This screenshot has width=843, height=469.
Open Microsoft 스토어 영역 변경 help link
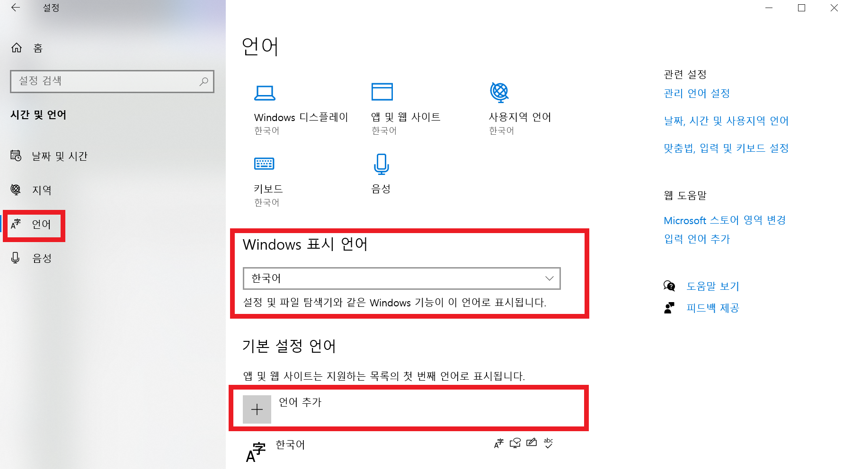pos(725,220)
